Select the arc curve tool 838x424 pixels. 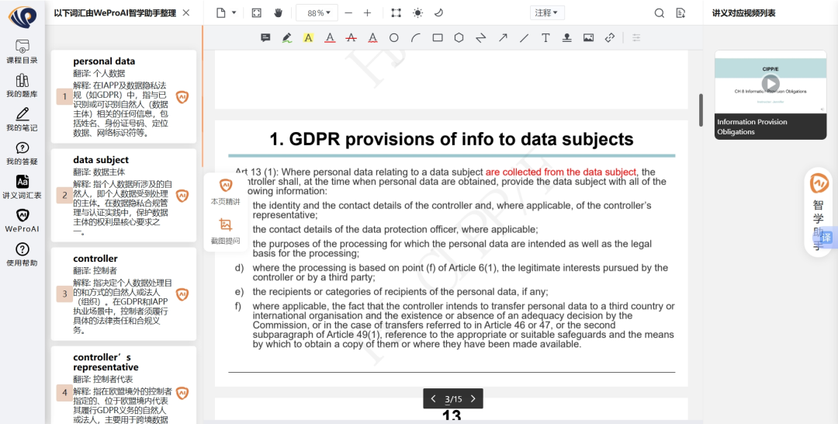tap(416, 37)
